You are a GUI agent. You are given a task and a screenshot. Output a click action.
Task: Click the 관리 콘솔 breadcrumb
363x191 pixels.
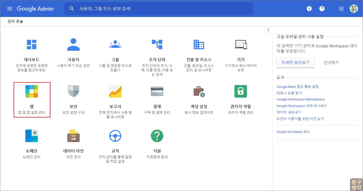[x=15, y=21]
